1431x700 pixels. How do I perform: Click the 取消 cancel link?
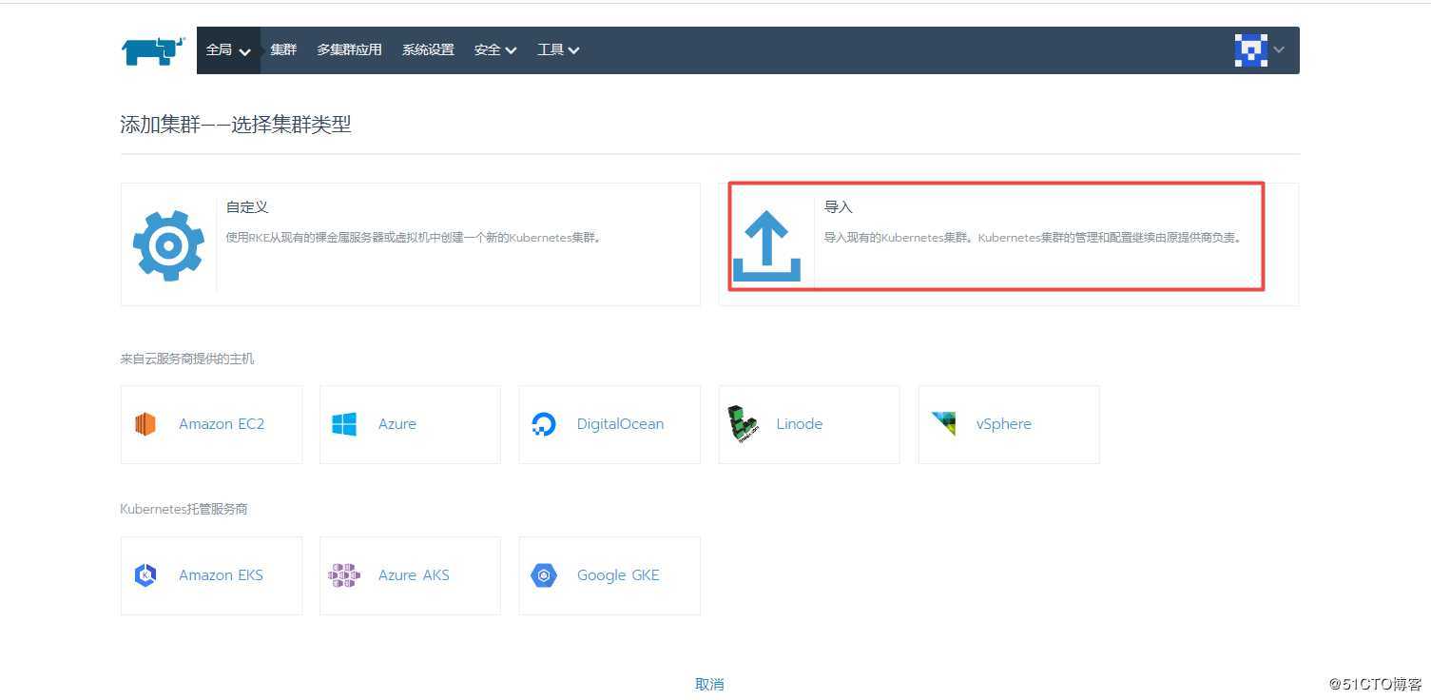[709, 684]
